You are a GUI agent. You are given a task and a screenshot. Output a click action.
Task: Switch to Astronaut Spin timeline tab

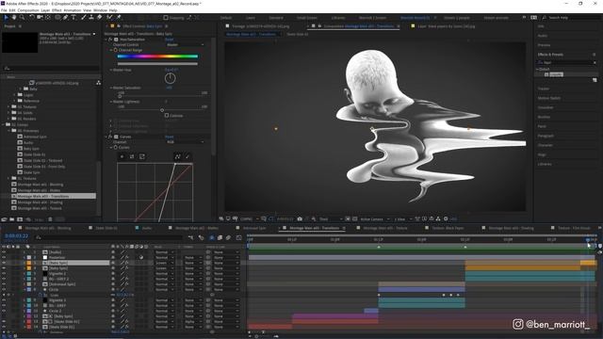pos(254,228)
